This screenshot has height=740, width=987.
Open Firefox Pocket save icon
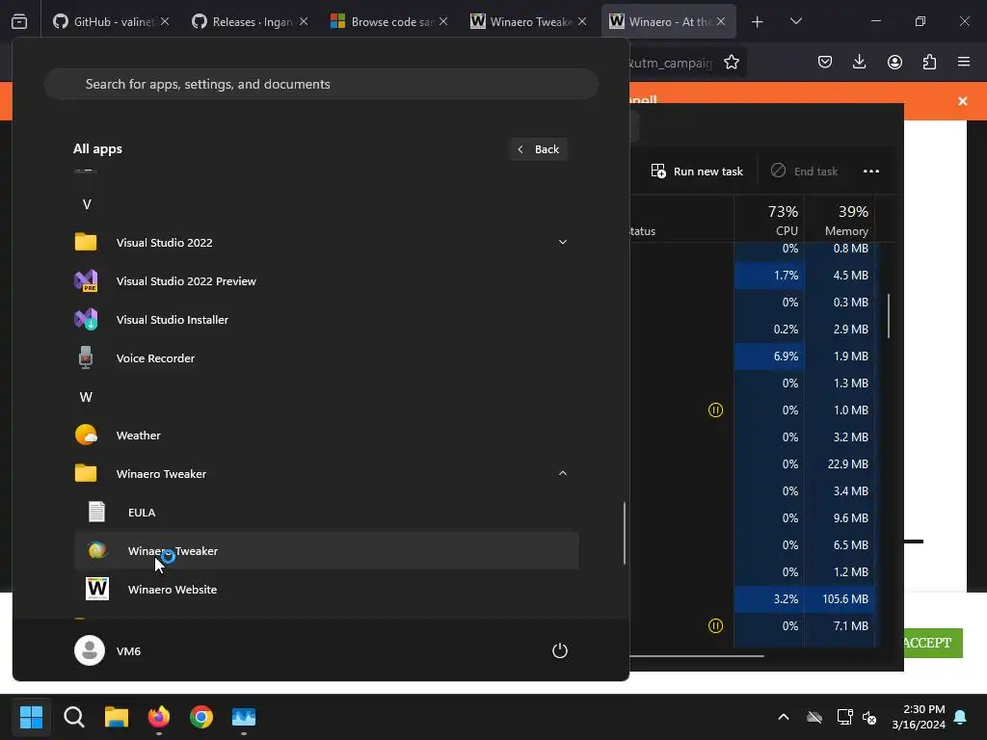(x=825, y=62)
